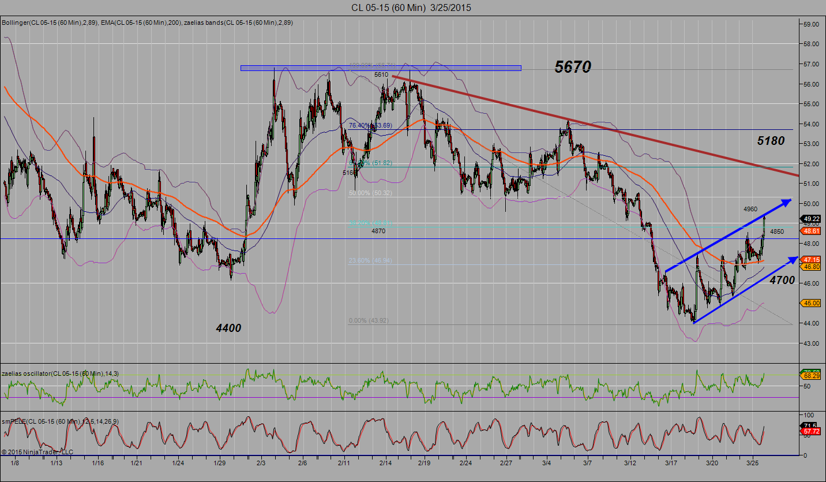Click the 3/17 date on the time axis
The image size is (826, 482).
[x=671, y=463]
